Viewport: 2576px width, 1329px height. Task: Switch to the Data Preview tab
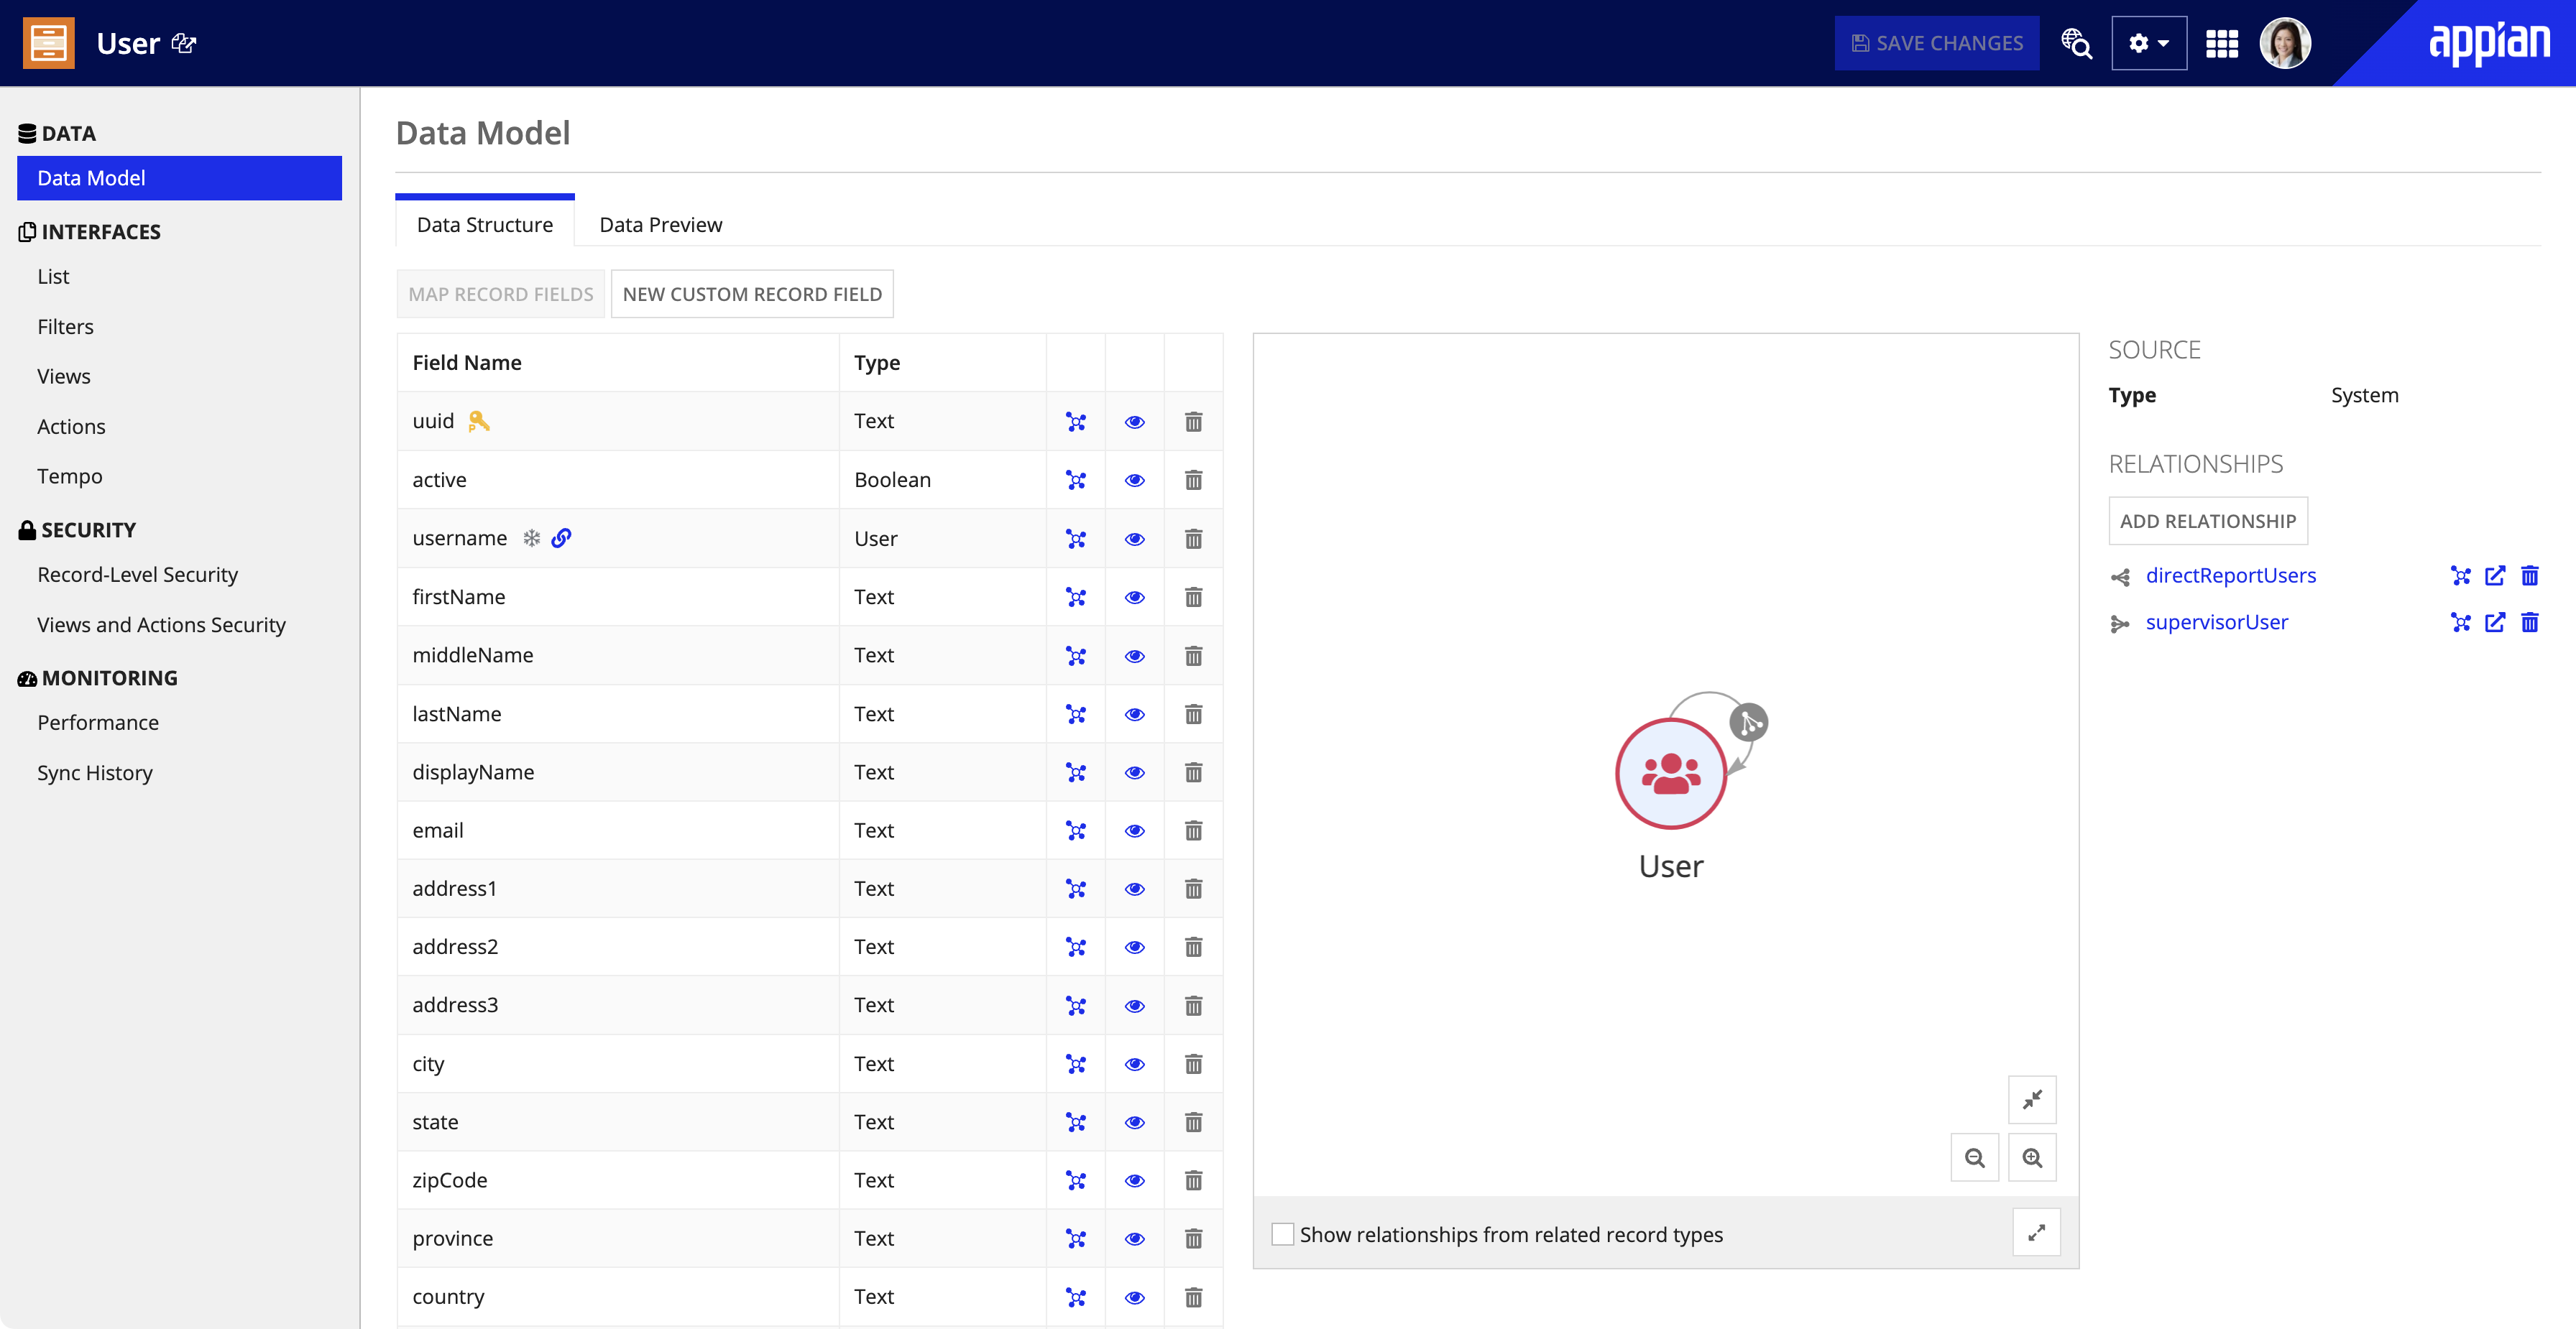point(661,223)
